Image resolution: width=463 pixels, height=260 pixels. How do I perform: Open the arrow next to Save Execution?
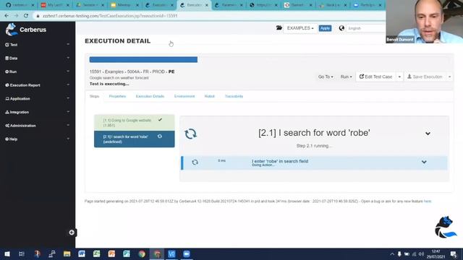tap(449, 77)
